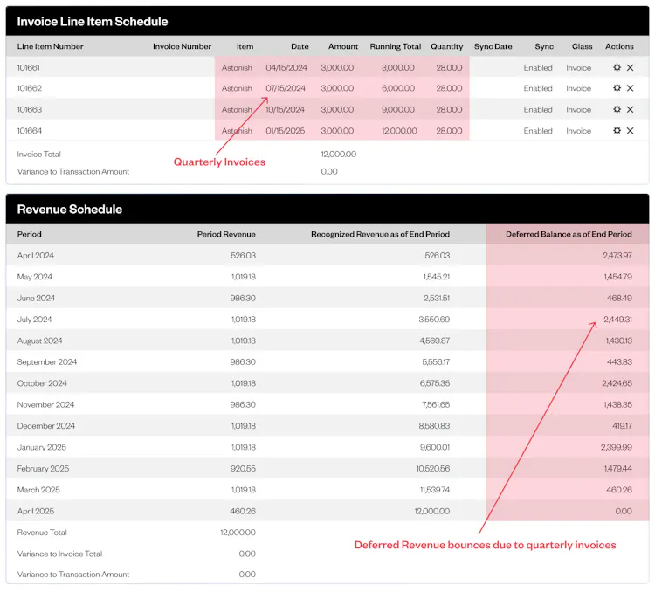Screen dimensions: 655x592
Task: Select the August 2024 period row
Action: click(x=327, y=341)
